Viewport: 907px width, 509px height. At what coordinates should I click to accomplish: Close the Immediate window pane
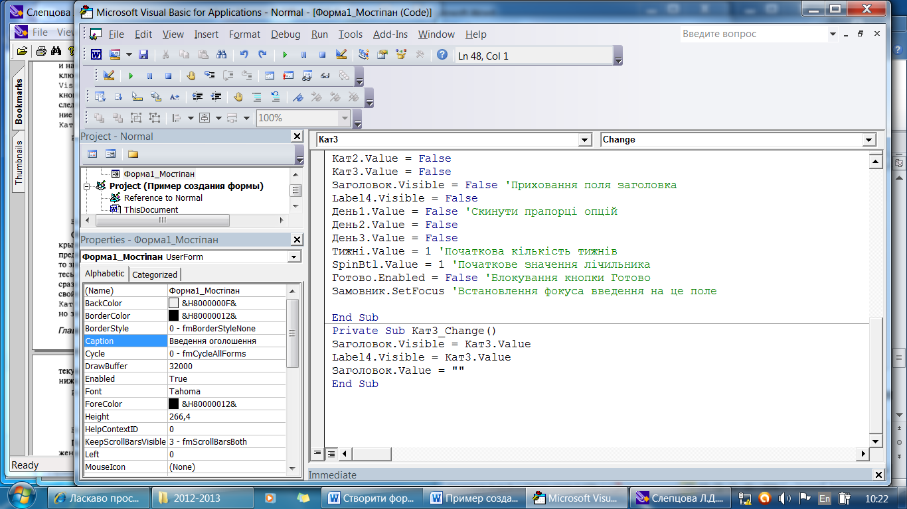pos(878,475)
